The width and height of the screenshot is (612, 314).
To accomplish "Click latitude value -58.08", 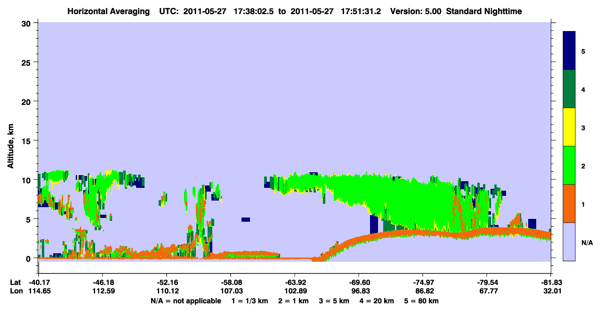I will (230, 282).
